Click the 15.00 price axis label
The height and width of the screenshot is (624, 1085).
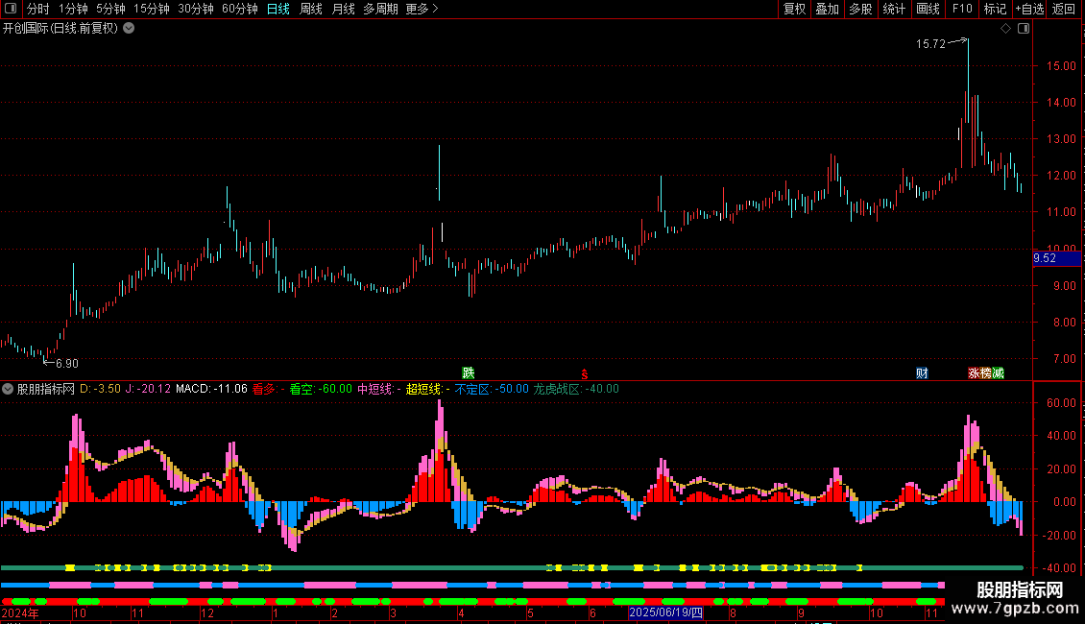[x=1061, y=66]
